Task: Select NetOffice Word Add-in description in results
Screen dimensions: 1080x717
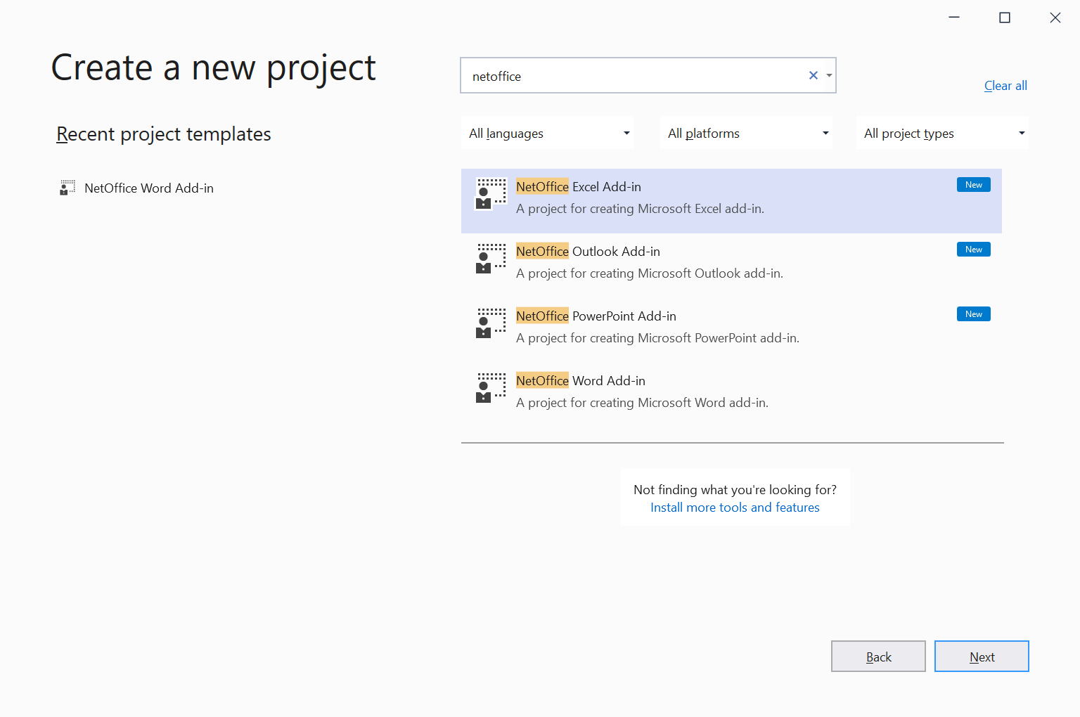Action: tap(642, 403)
